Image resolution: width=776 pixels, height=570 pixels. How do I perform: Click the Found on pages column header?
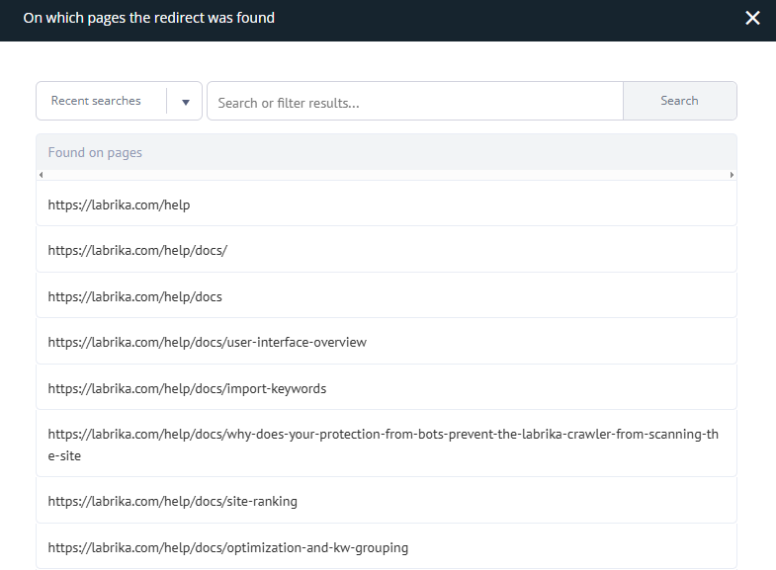[95, 153]
